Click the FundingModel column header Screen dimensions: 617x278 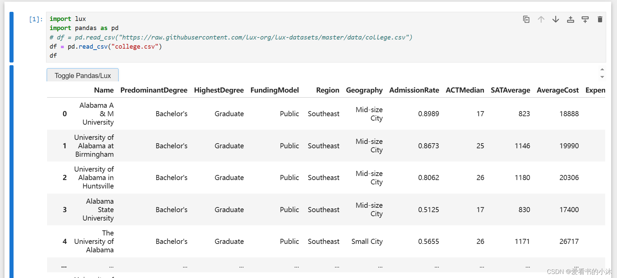click(x=275, y=90)
